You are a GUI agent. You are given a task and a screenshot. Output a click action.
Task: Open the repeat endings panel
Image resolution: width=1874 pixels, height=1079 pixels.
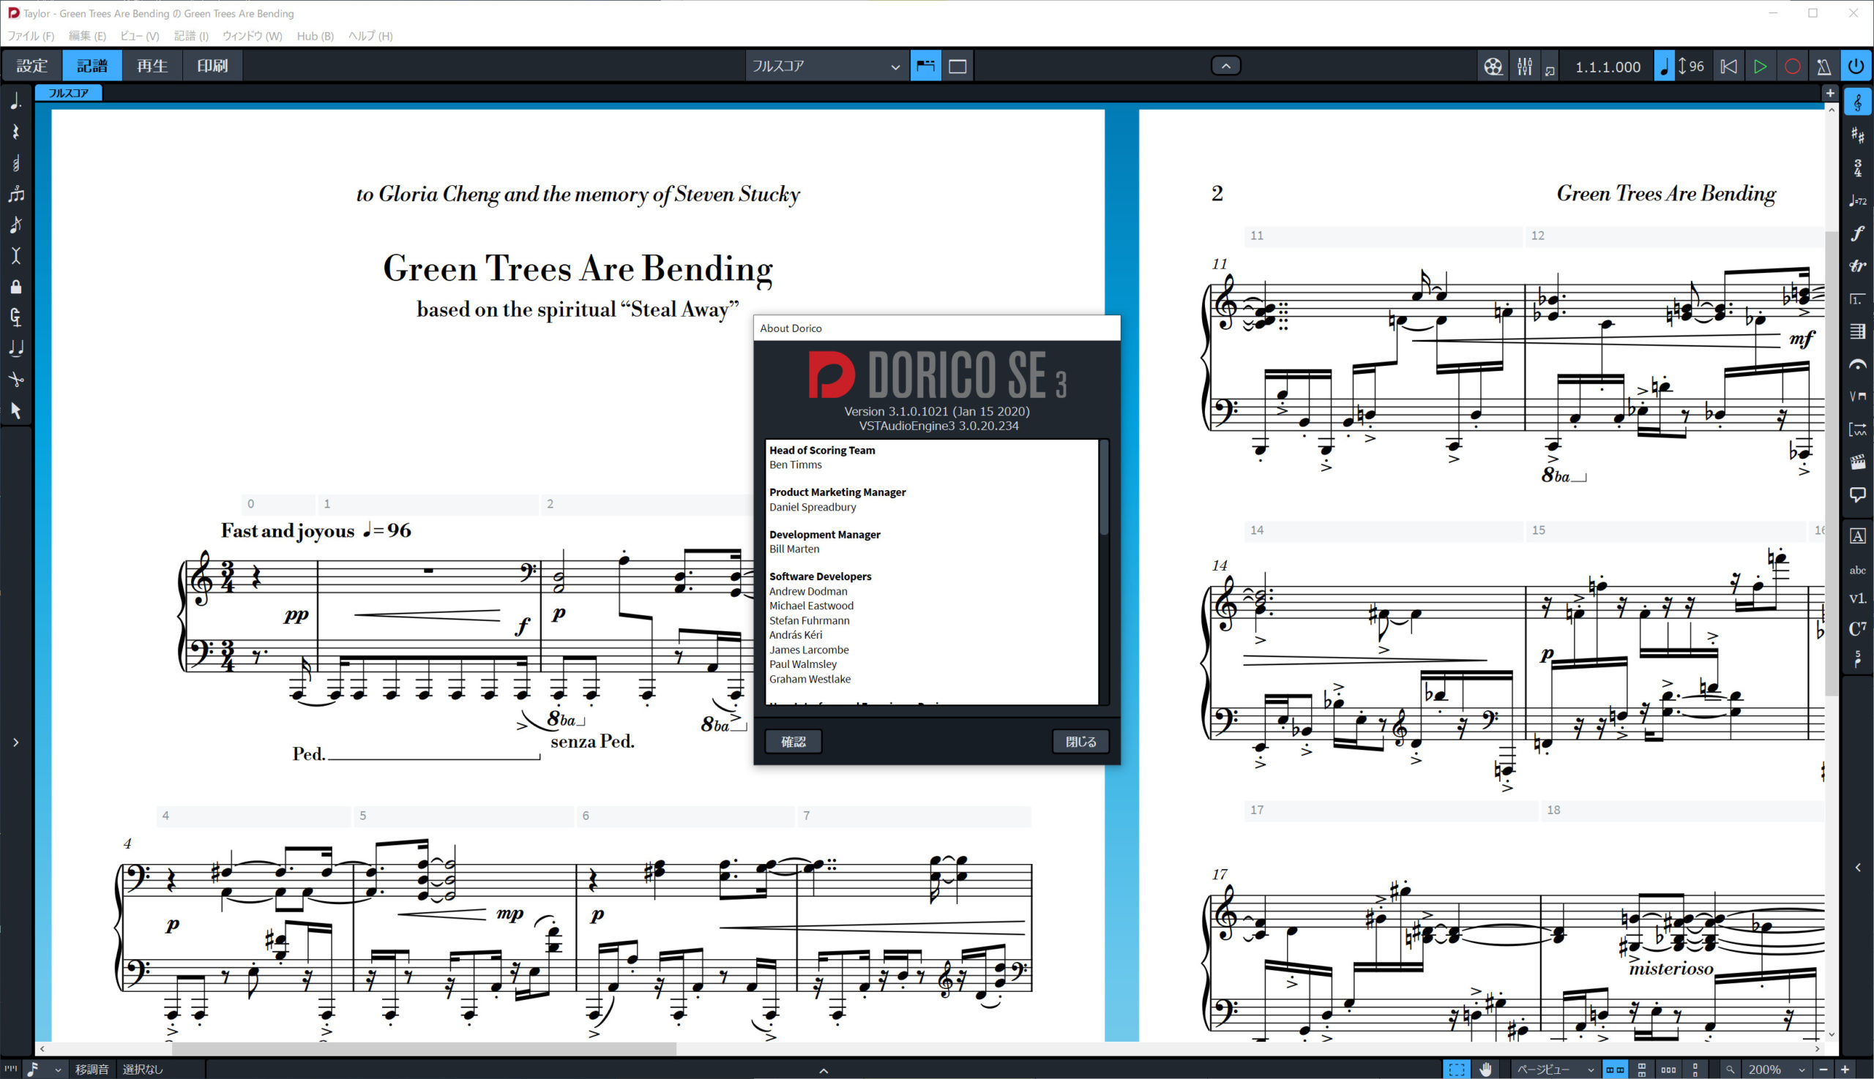pos(1858,298)
